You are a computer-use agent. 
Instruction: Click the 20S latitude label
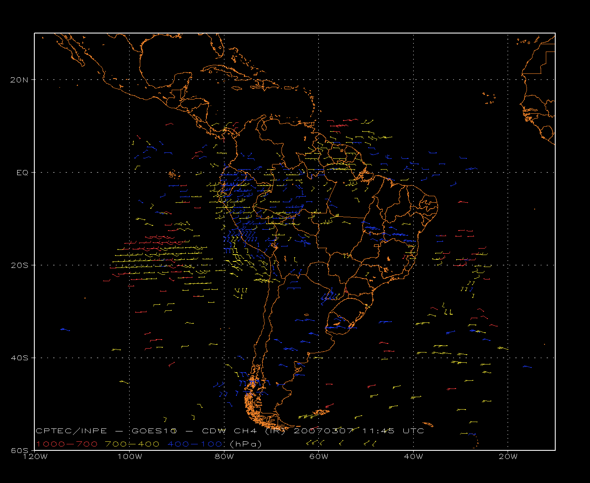point(20,265)
